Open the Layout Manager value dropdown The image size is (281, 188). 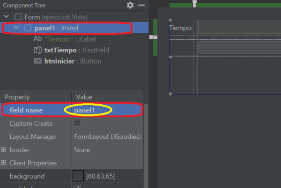[x=107, y=137]
